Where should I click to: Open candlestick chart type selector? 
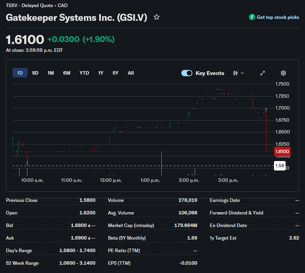(236, 73)
